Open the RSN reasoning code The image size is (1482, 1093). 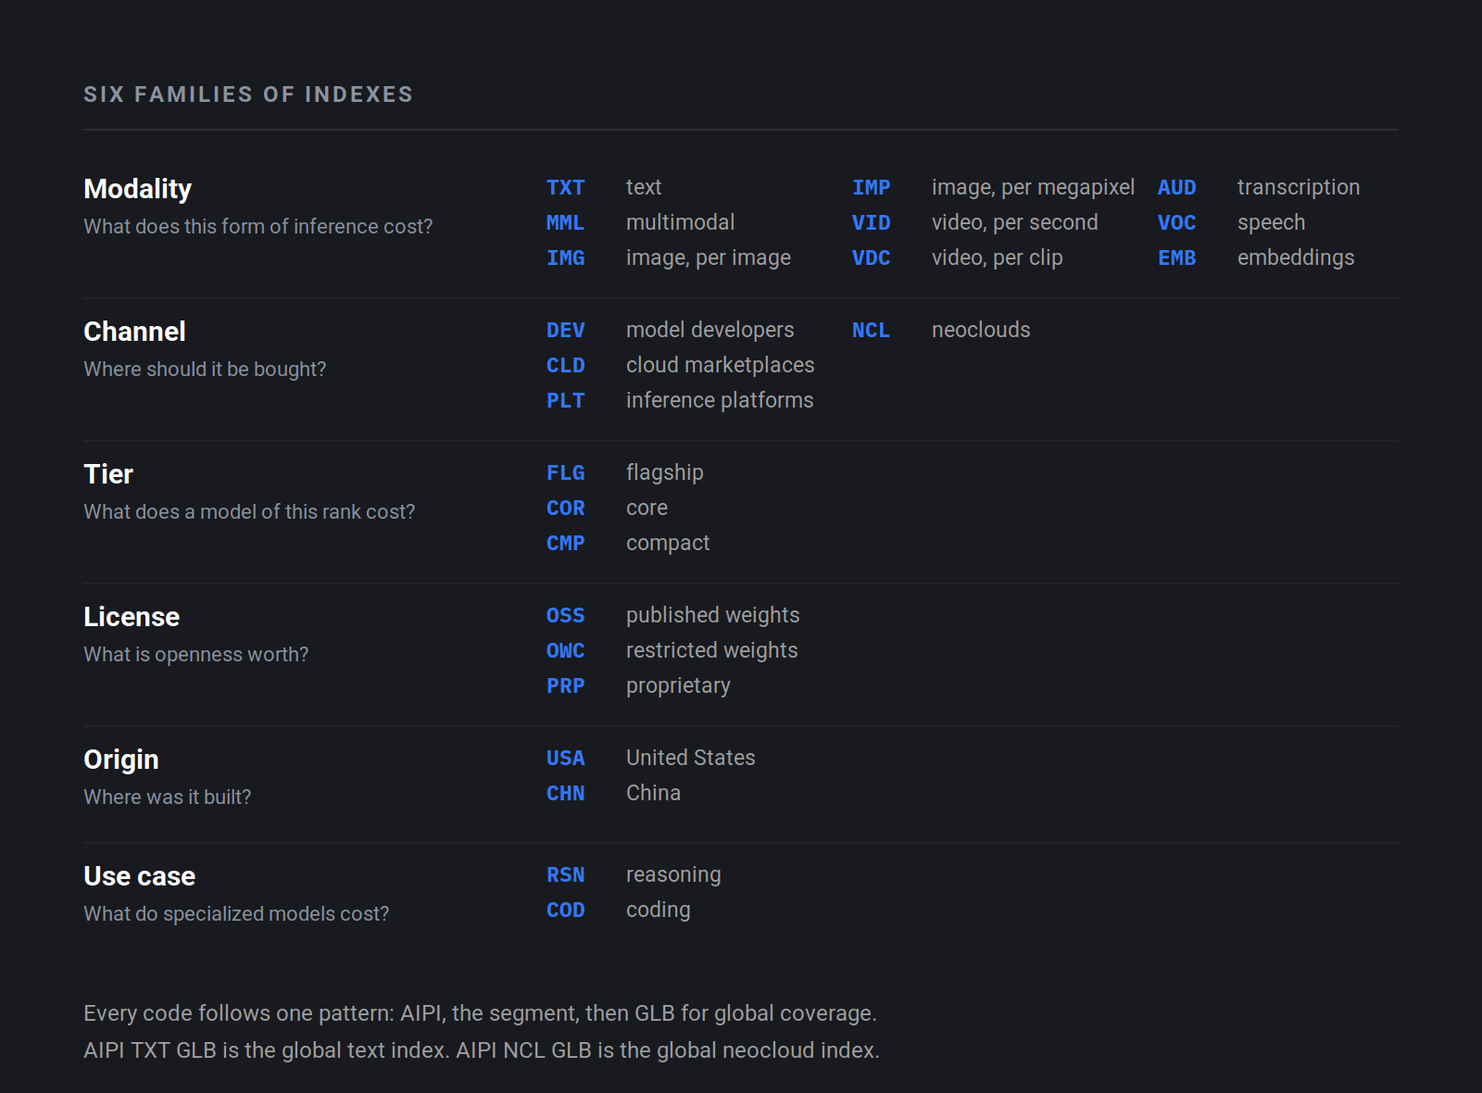[x=565, y=874]
